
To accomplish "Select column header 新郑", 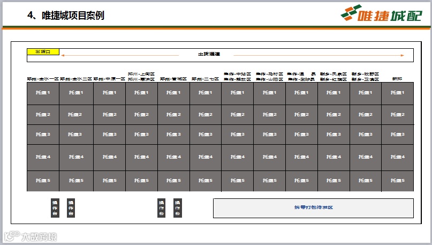I will point(397,79).
